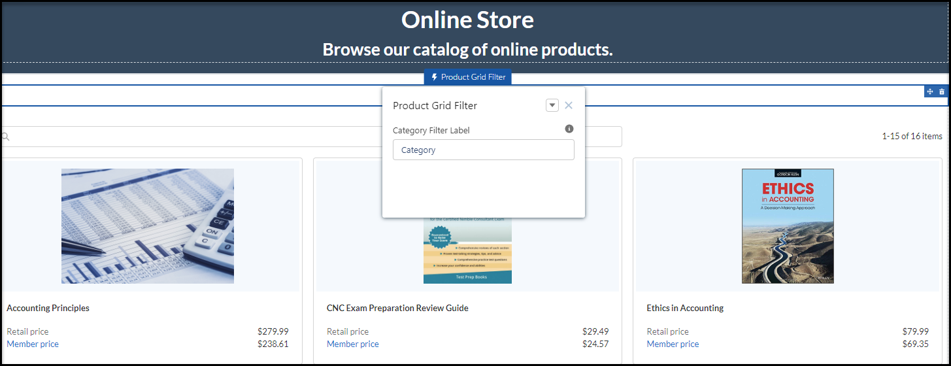
Task: Select the Online Store page heading
Action: click(x=467, y=20)
